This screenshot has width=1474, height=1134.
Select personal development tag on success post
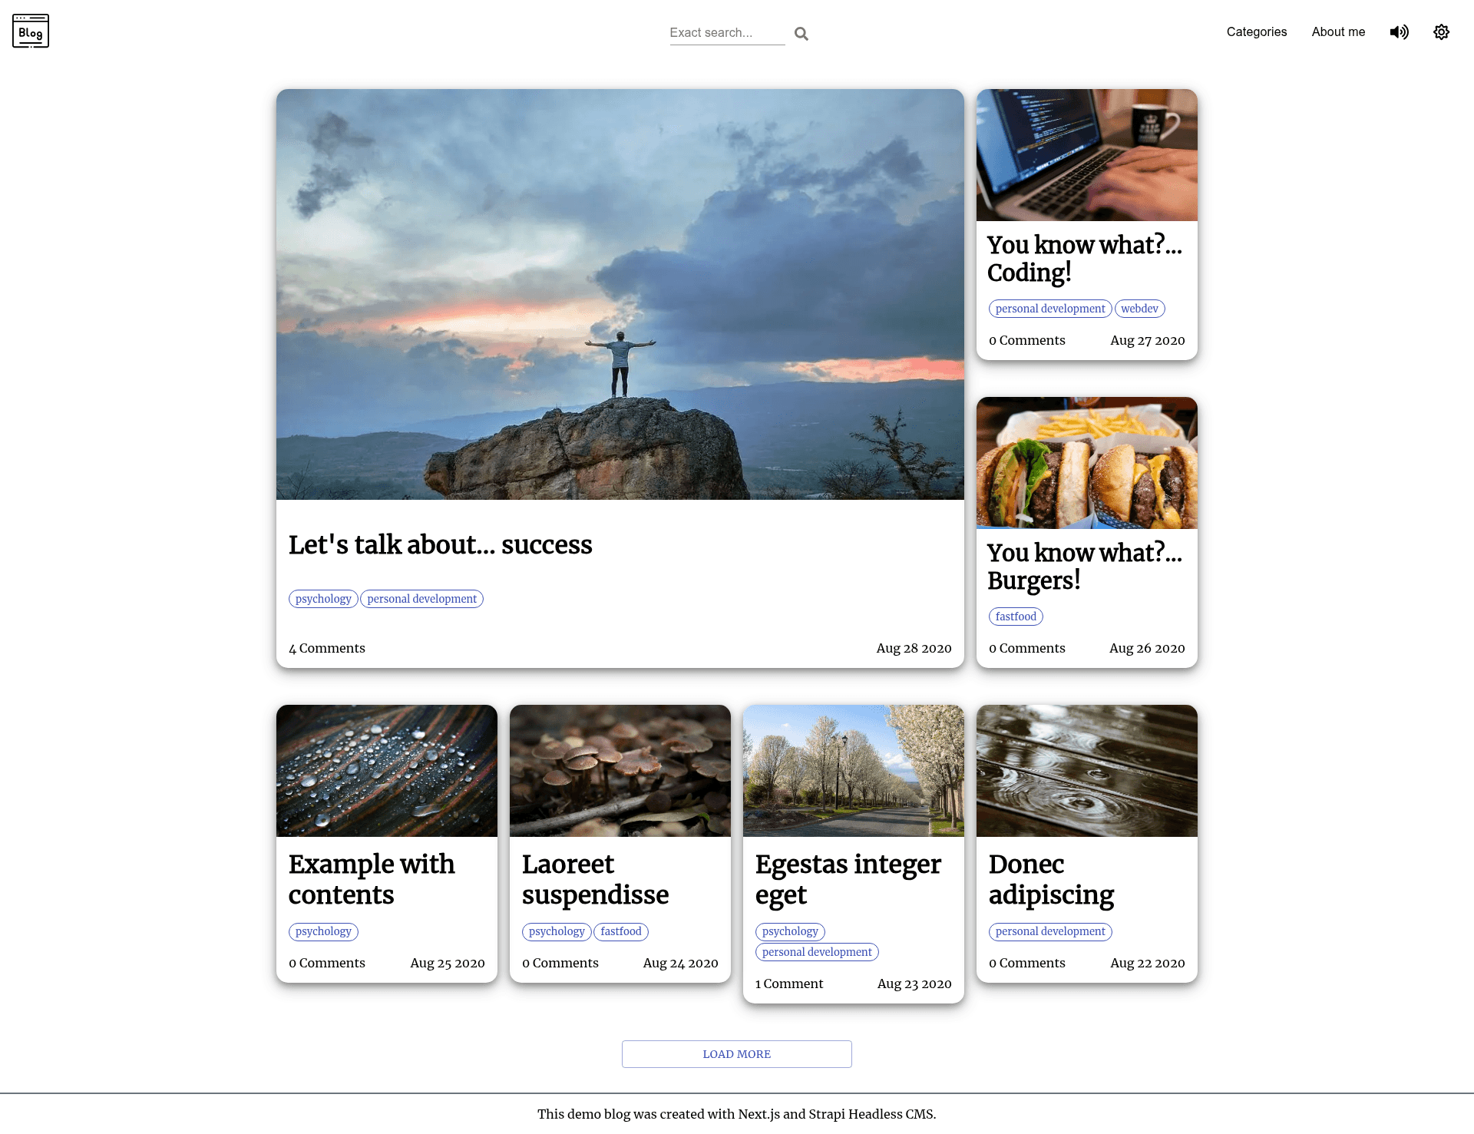421,599
